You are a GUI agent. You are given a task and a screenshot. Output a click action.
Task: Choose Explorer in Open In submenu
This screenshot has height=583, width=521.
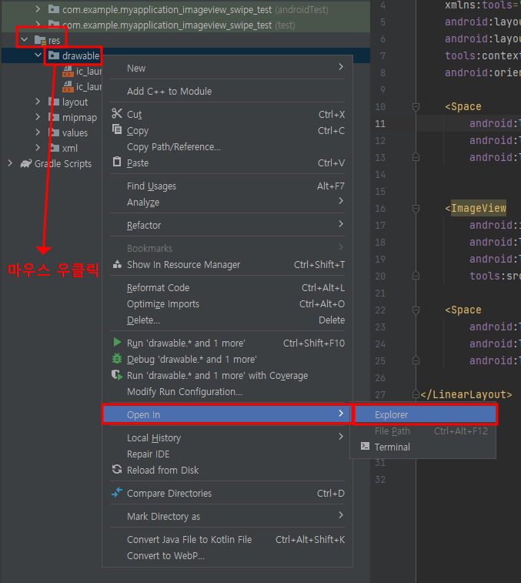425,414
